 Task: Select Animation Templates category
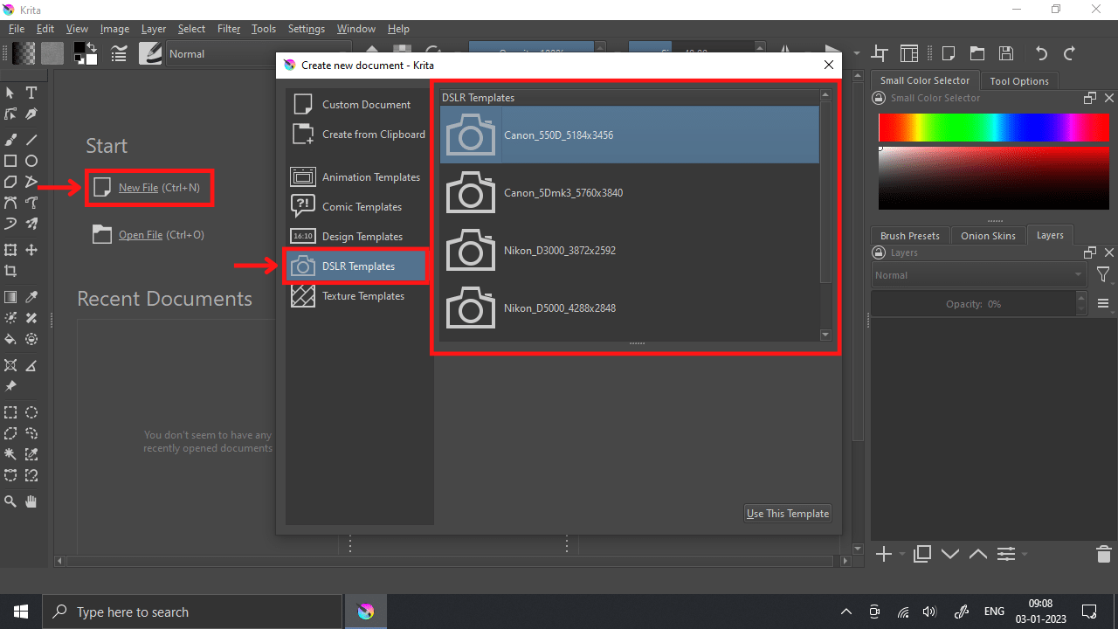coord(359,177)
